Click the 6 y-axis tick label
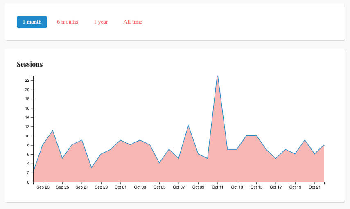 28,155
